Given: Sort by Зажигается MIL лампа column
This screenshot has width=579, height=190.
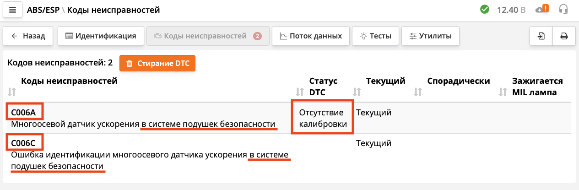Looking at the screenshot, I should 503,92.
